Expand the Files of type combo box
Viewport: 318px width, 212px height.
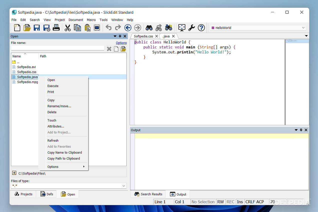pos(124,186)
